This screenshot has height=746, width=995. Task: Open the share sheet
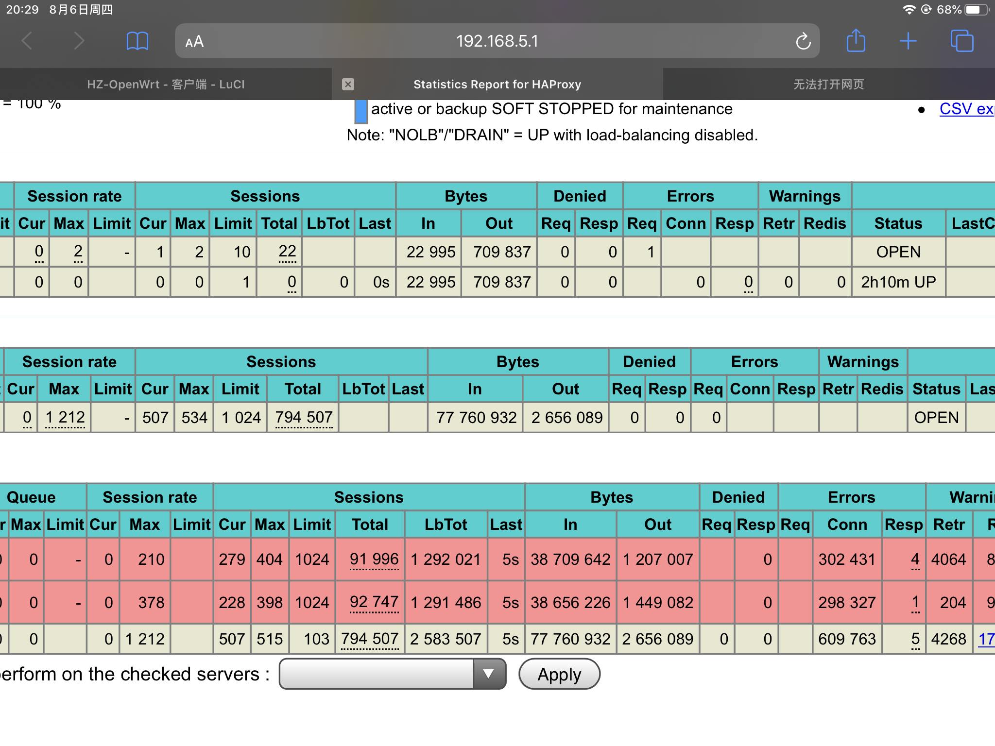pyautogui.click(x=857, y=41)
